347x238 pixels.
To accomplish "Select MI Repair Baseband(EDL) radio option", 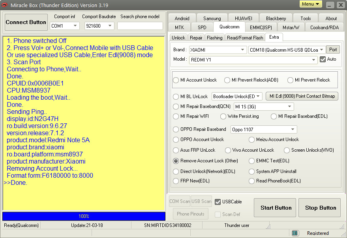I will coord(274,116).
